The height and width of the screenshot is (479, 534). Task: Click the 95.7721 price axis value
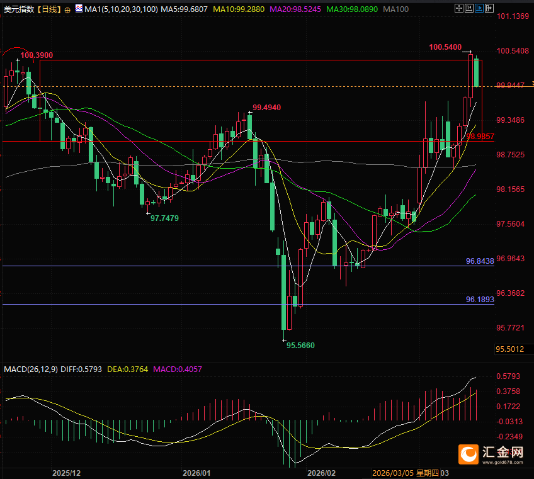[511, 328]
